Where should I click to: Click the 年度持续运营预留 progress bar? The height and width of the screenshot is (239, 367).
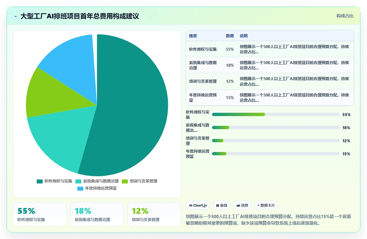coord(276,154)
